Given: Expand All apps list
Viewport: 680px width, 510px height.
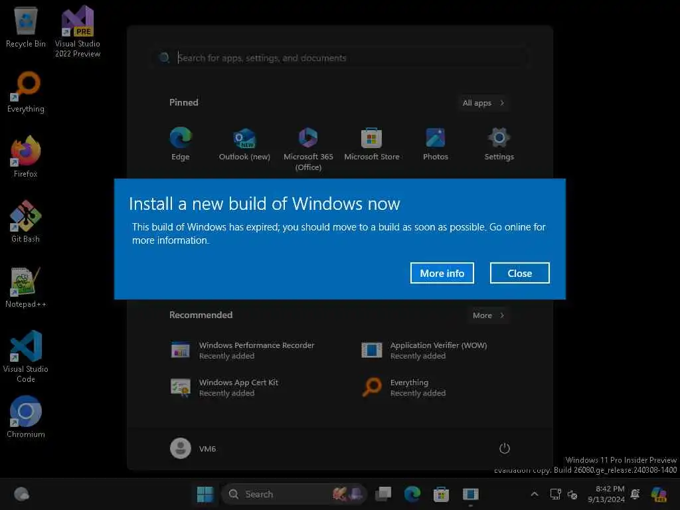Looking at the screenshot, I should (x=483, y=103).
